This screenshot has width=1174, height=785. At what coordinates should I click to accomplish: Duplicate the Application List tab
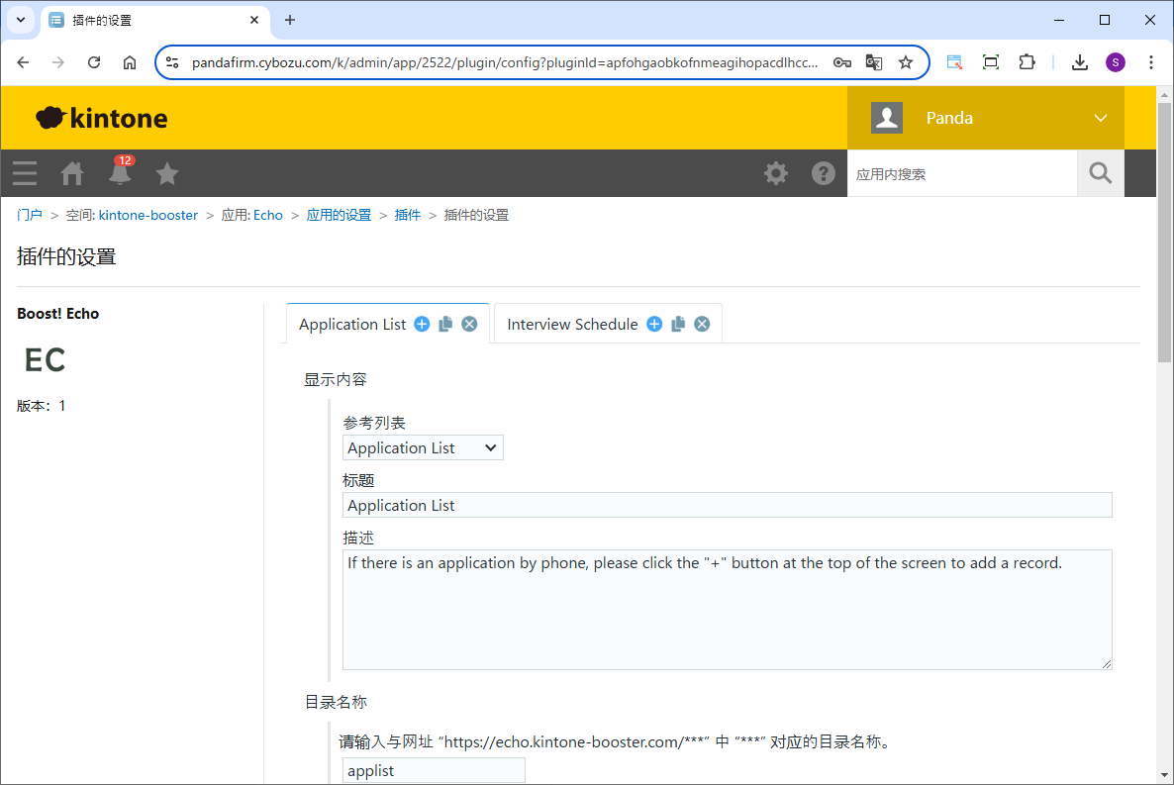[x=445, y=325]
